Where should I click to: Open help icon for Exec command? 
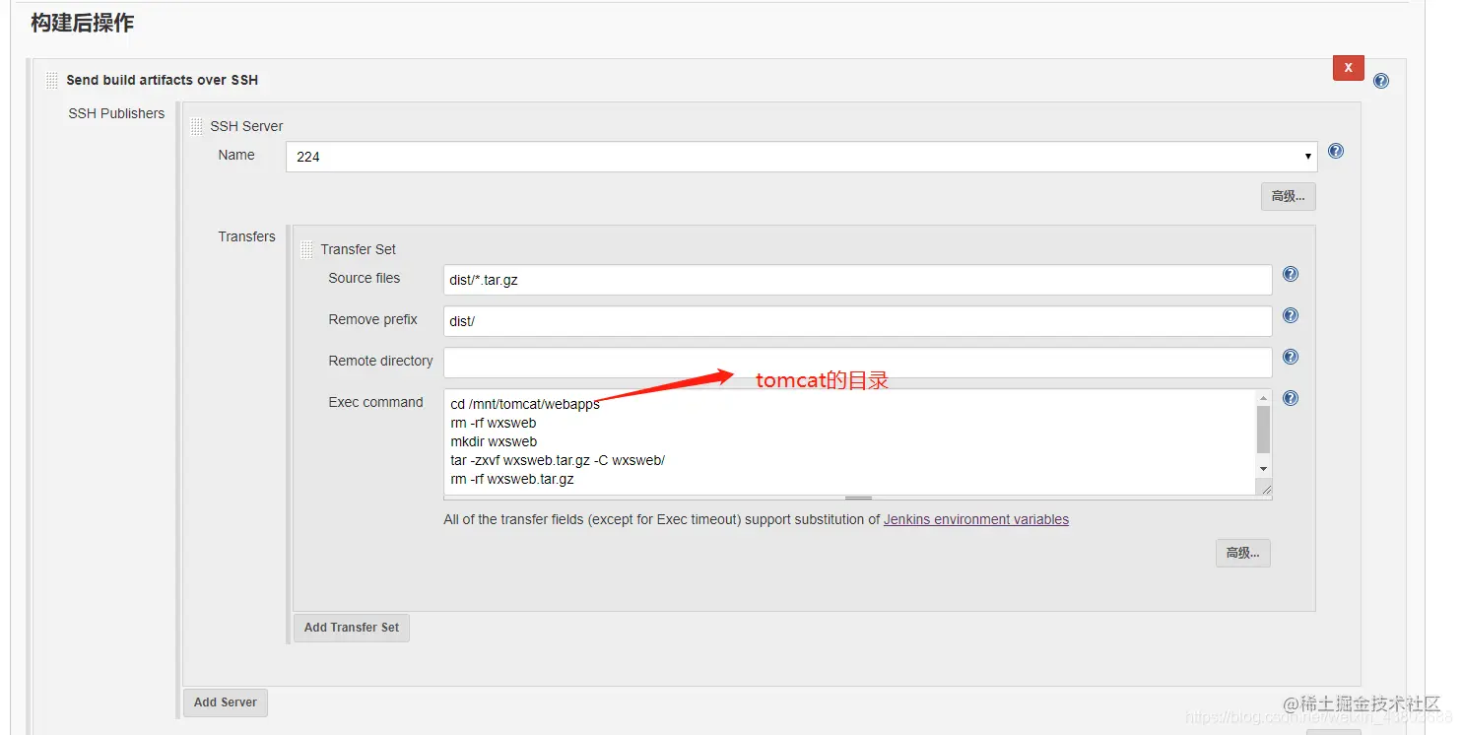[1291, 398]
